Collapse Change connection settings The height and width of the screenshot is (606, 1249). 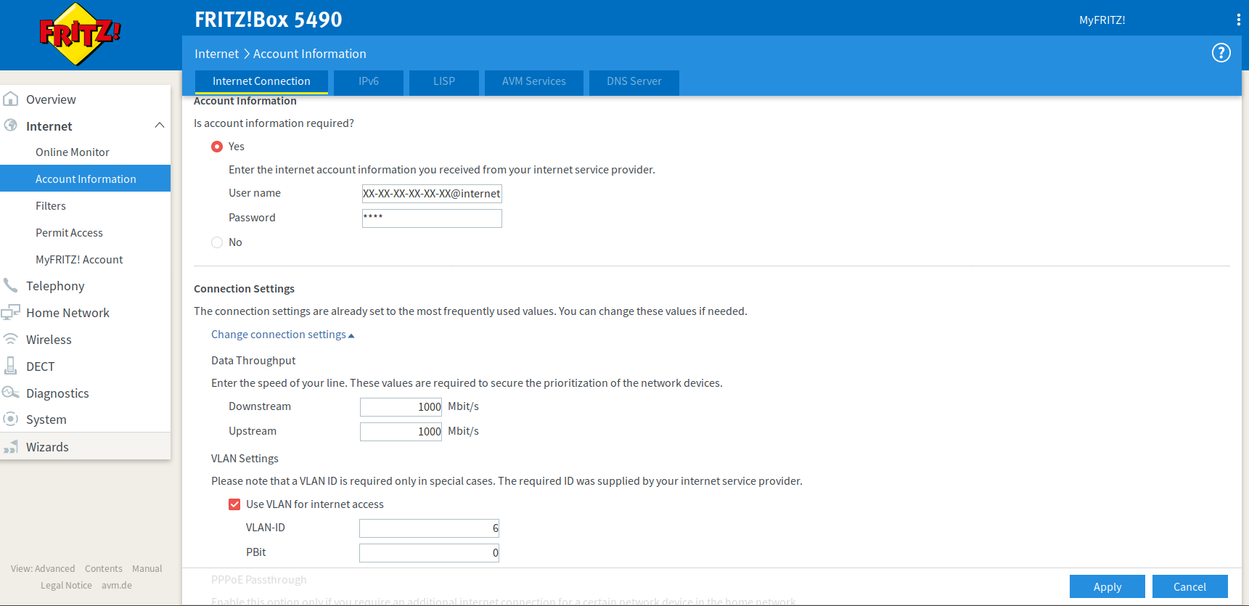pos(282,335)
